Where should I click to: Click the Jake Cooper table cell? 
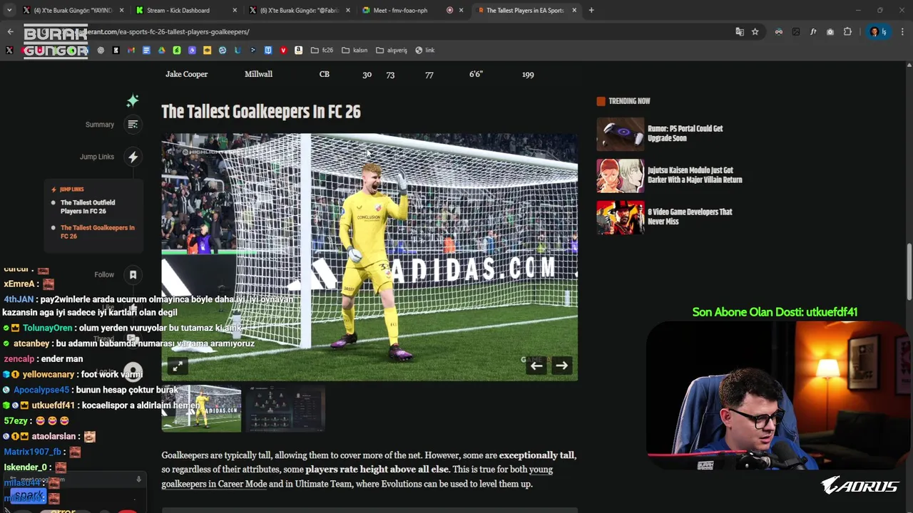point(187,74)
